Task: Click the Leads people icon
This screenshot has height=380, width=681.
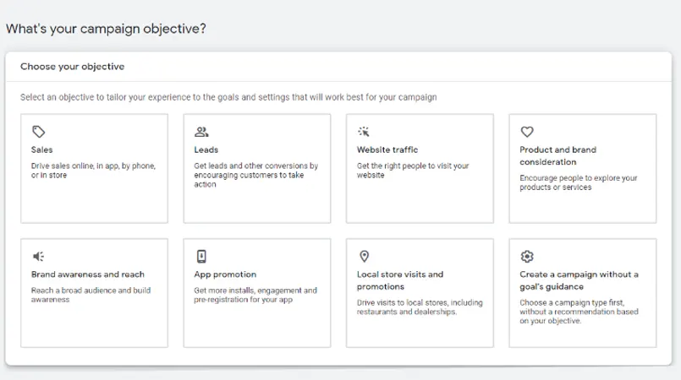Action: point(200,132)
